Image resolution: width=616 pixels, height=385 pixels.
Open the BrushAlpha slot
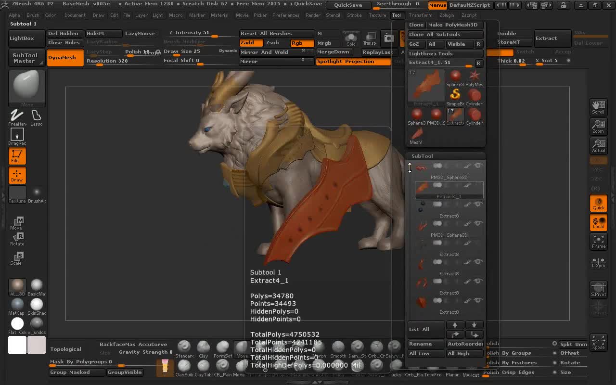click(37, 194)
